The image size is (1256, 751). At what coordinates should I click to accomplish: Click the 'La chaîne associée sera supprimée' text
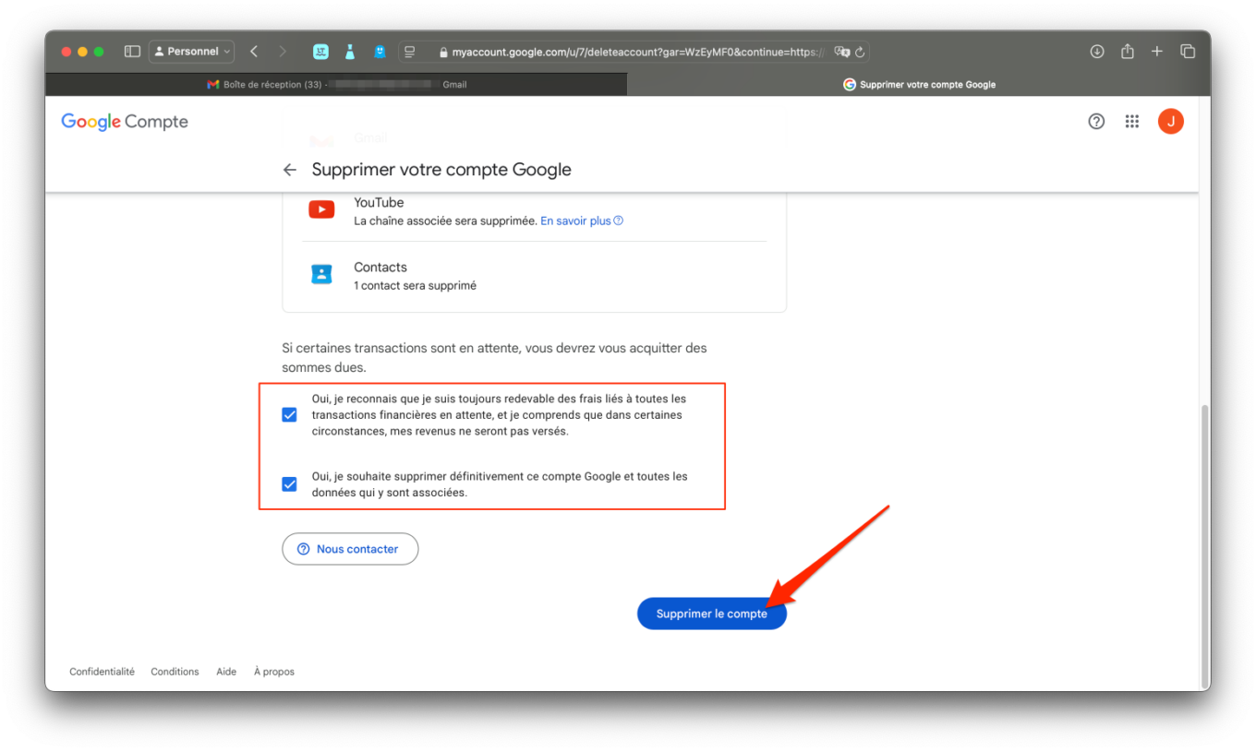[x=445, y=221]
